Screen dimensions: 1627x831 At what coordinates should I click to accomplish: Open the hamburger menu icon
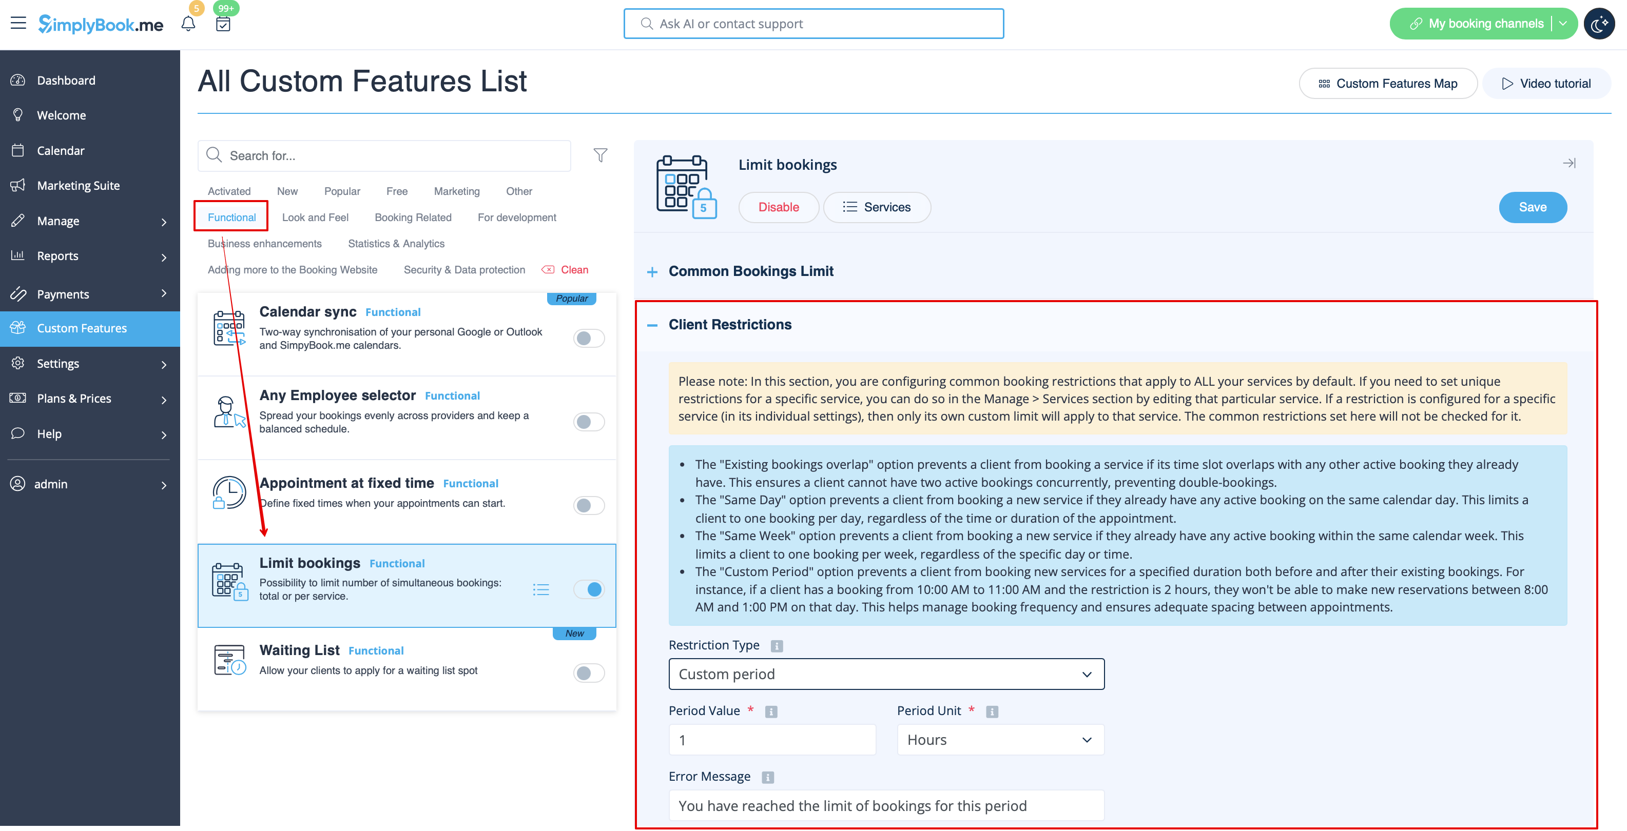[18, 24]
